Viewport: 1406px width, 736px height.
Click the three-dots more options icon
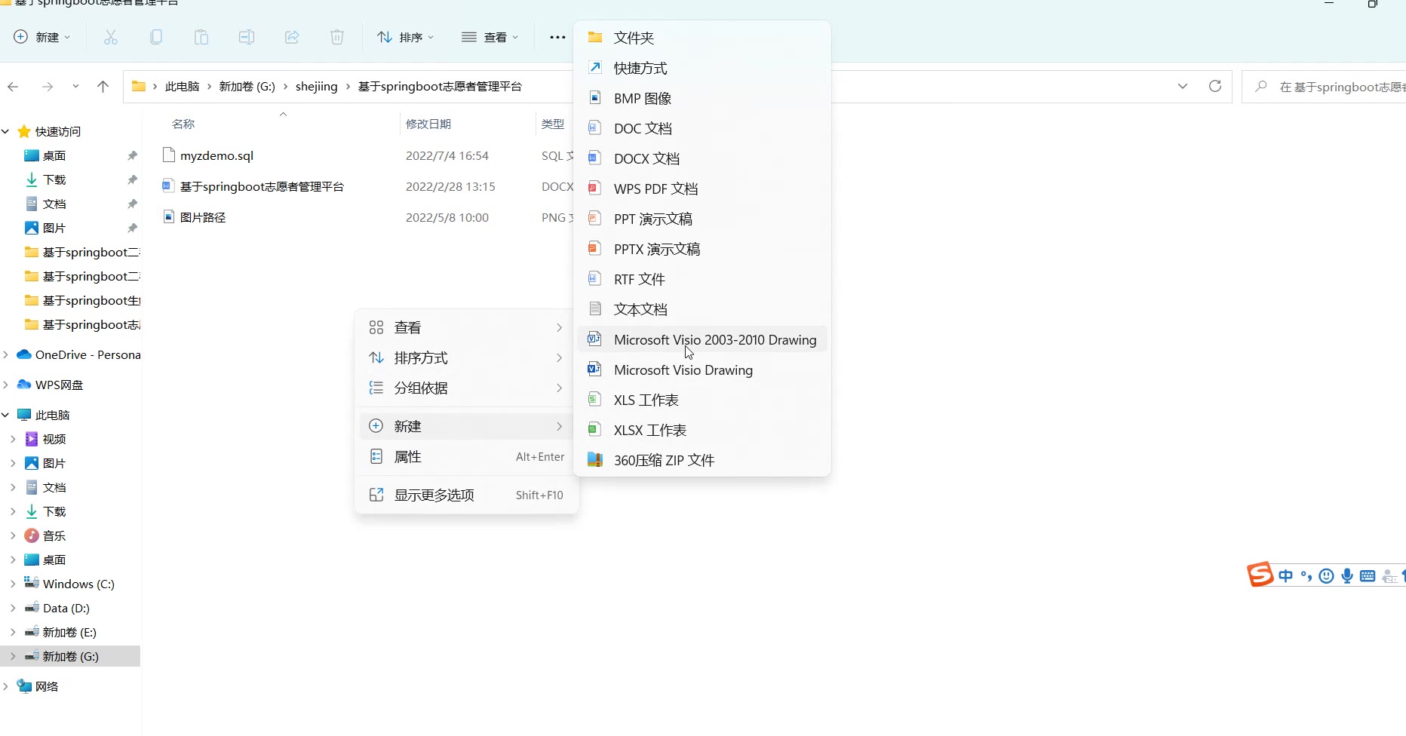[x=557, y=37]
